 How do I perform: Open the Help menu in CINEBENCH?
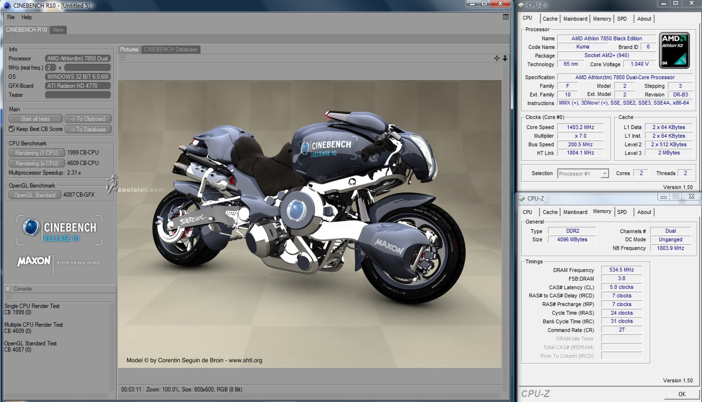(x=26, y=17)
